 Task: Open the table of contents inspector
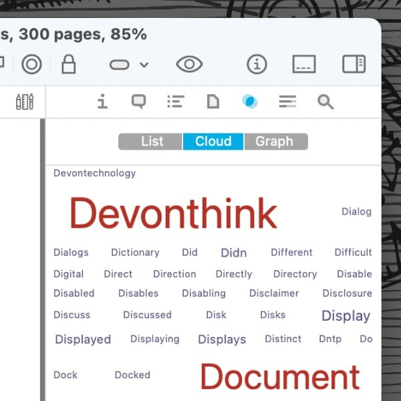175,102
